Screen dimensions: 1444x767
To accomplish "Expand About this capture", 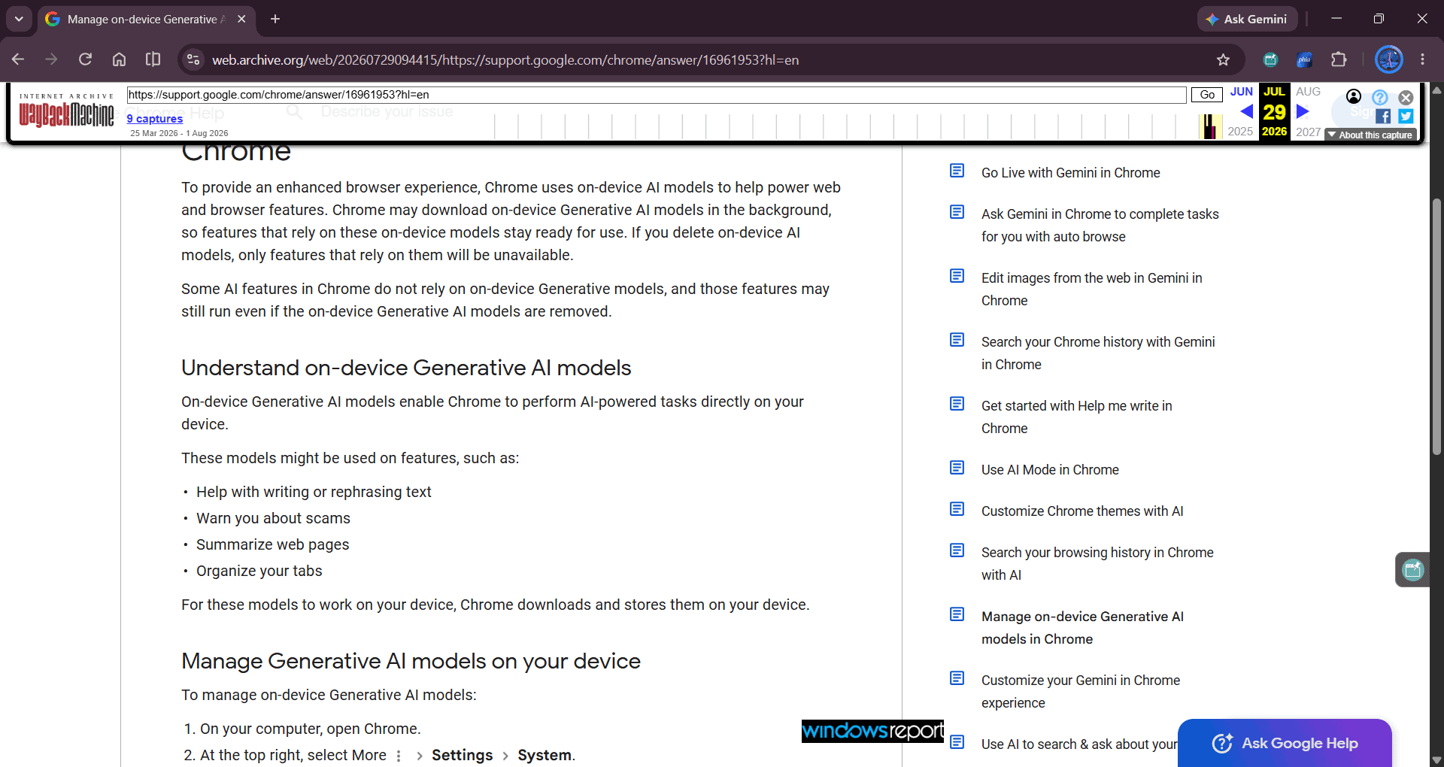I will pos(1370,135).
